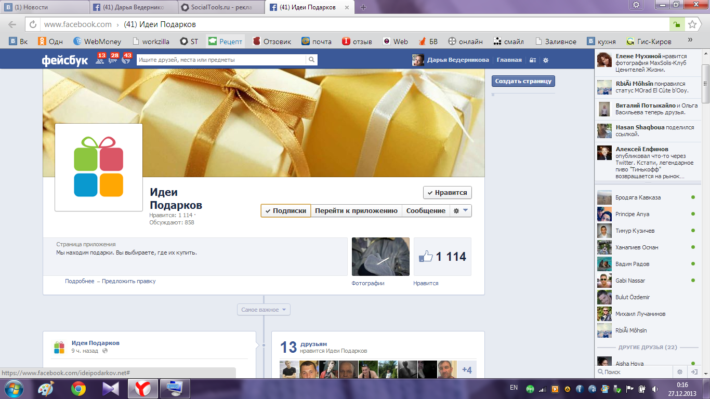Viewport: 710px width, 399px height.
Task: Open friend requests icon with 13 badge
Action: click(100, 59)
